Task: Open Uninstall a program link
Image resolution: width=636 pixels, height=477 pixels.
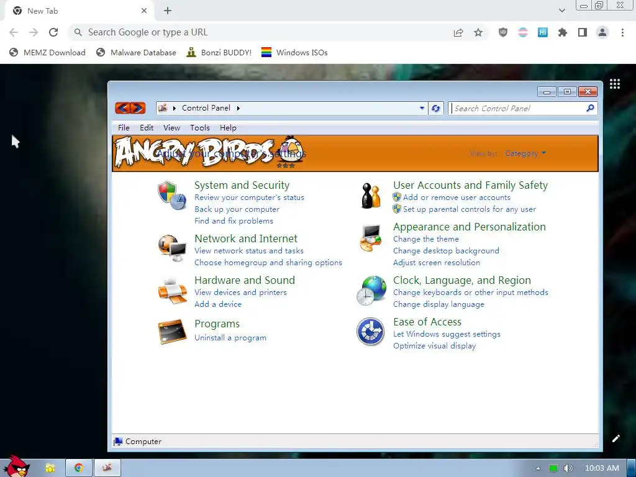Action: tap(230, 338)
